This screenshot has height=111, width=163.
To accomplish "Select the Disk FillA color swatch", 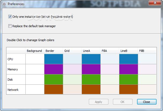I will [110, 80].
